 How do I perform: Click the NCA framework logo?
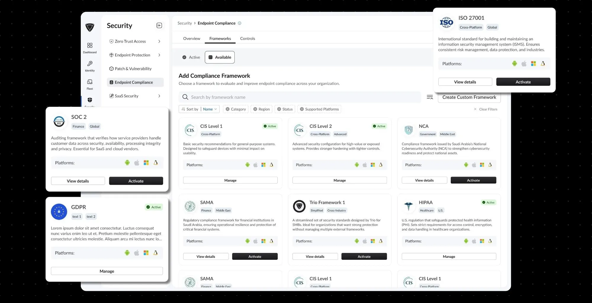click(408, 130)
